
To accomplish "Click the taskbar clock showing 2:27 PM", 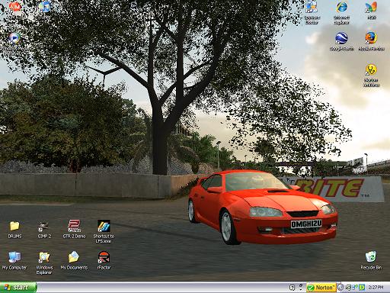I will 376,288.
